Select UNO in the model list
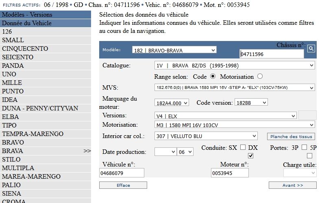Screen dimensions: 335x203 tap(46, 74)
